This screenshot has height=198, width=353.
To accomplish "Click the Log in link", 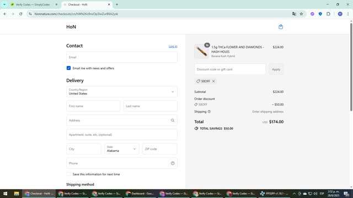I will click(173, 46).
